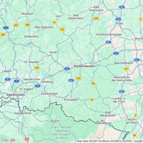Click the route 41 road shield

tap(54, 23)
